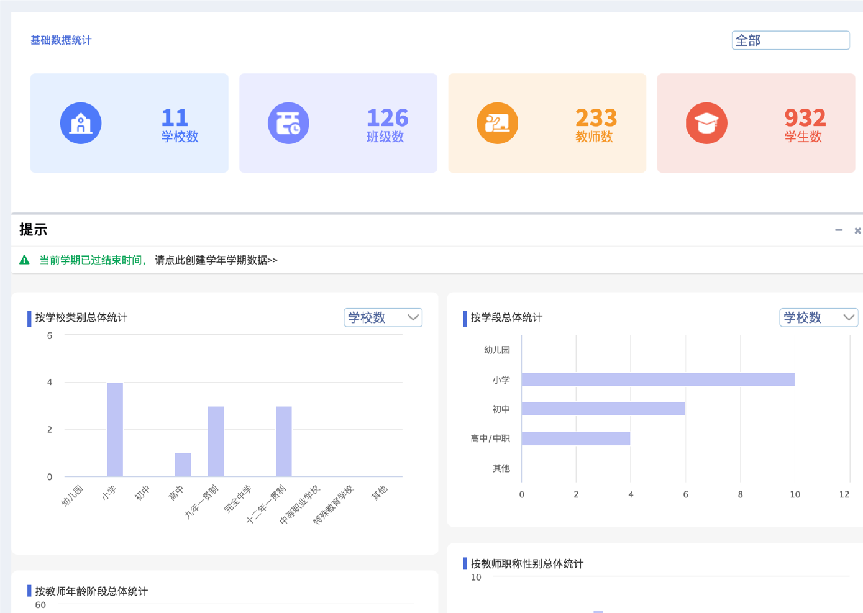Click the 高中/中职 horizontal bar
Viewport: 863px width, 613px height.
point(576,438)
